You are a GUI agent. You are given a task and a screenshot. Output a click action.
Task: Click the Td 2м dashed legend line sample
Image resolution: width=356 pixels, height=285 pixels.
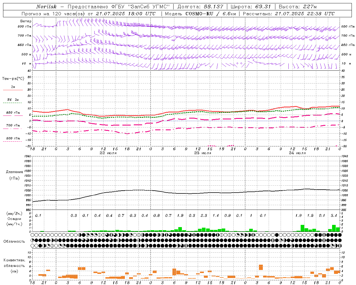tap(13, 103)
